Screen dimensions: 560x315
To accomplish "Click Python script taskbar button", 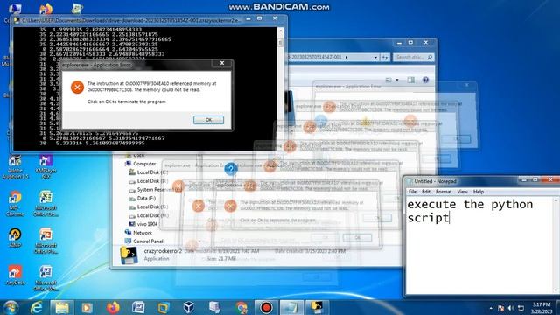I will coord(317,307).
